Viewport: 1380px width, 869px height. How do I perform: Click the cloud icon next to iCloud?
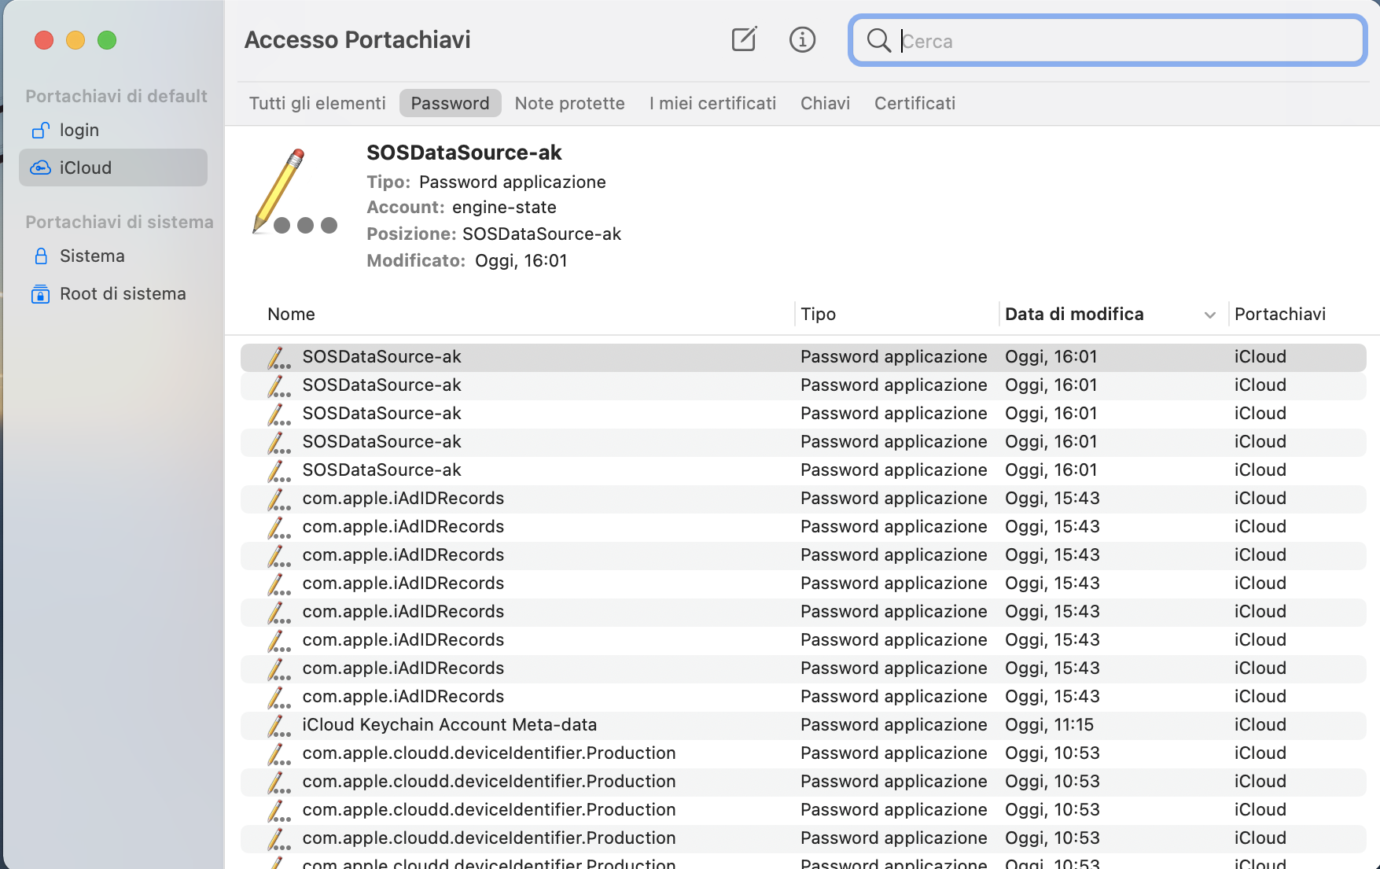40,168
